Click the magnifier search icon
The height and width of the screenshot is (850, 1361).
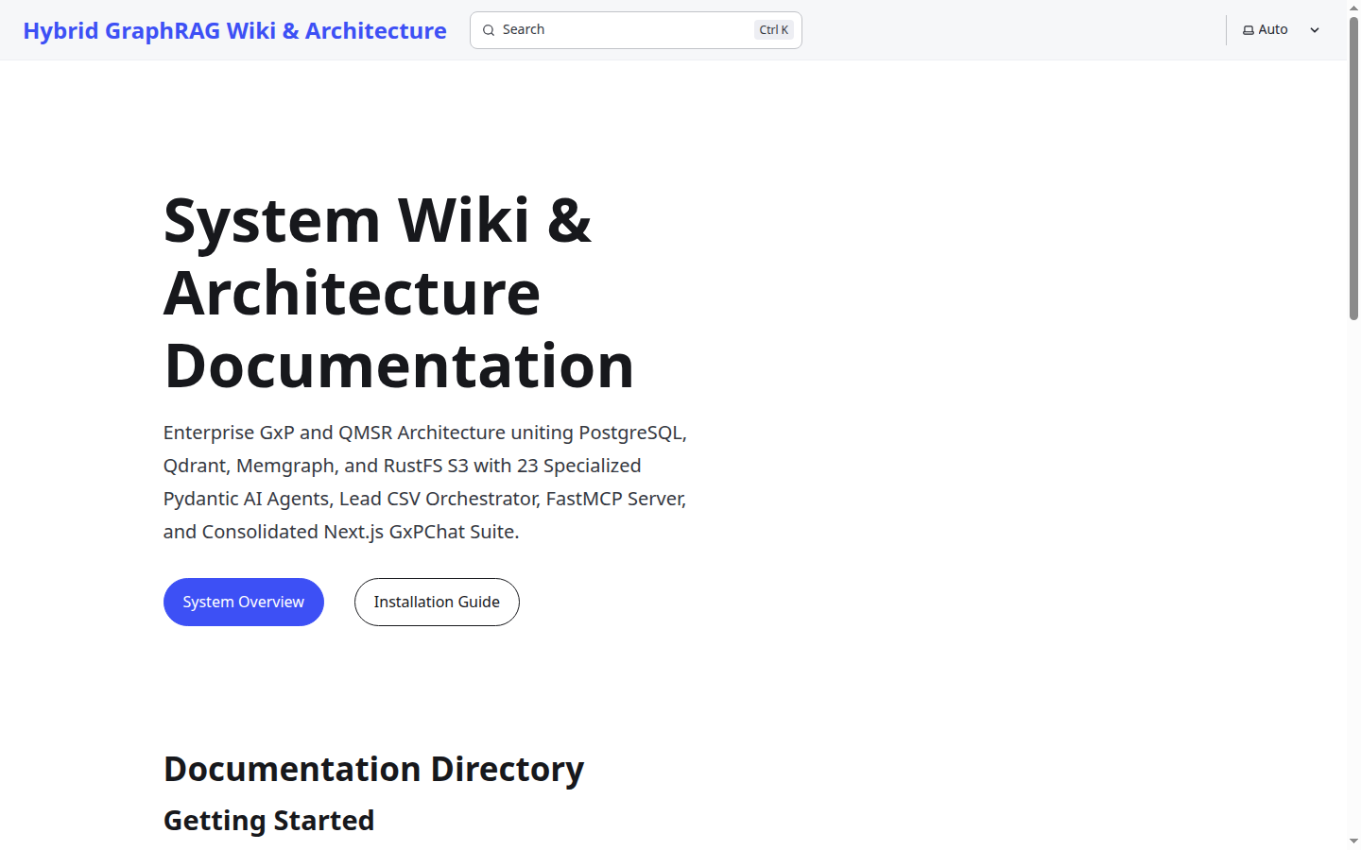coord(489,30)
